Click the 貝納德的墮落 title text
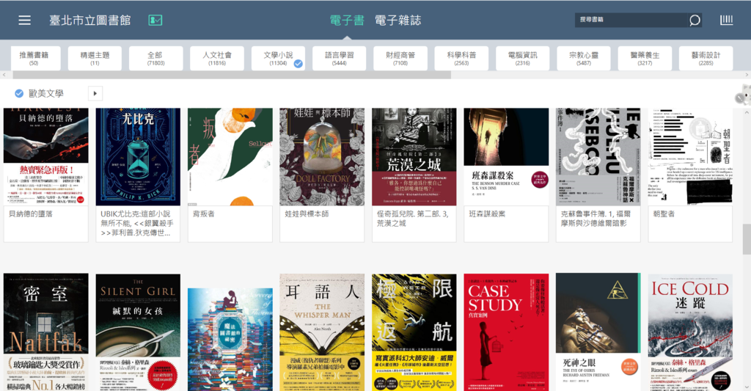The image size is (751, 391). [x=31, y=213]
